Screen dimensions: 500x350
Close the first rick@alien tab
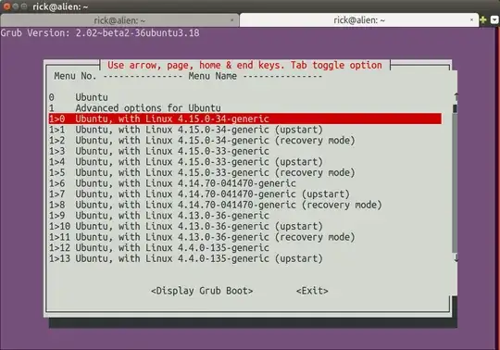[x=231, y=20]
